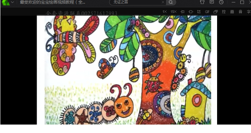Screen dimensions: 251x133
Task: Start GIF capture
Action: point(207,12)
